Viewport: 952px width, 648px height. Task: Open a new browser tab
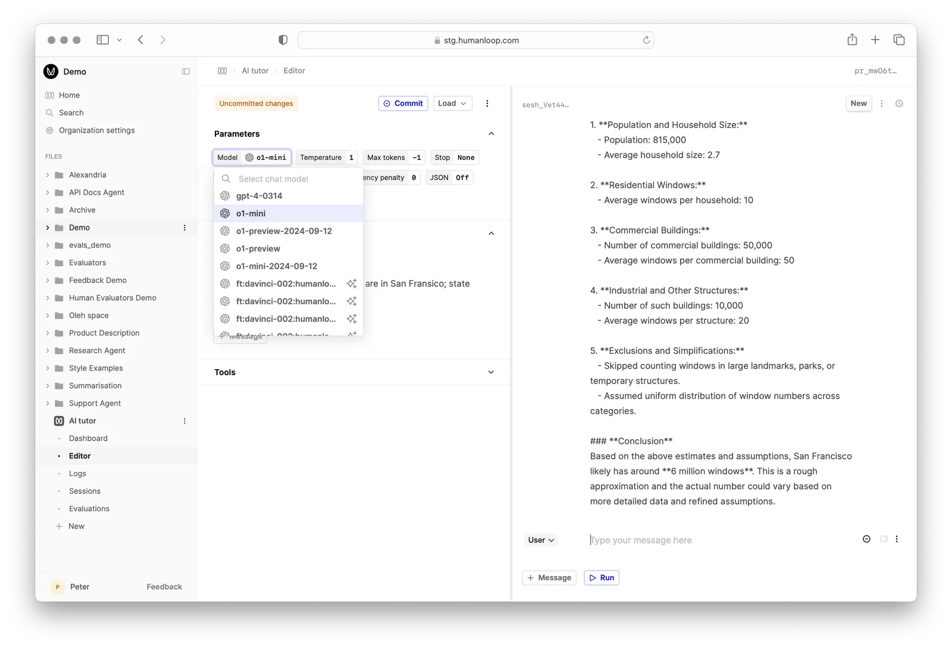point(875,40)
